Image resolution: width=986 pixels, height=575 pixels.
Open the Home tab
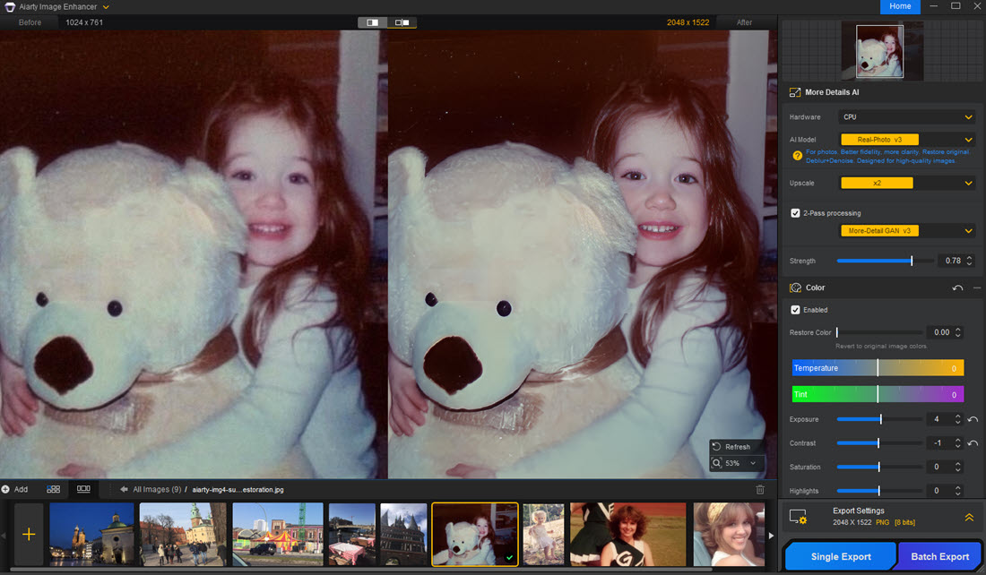tap(900, 6)
